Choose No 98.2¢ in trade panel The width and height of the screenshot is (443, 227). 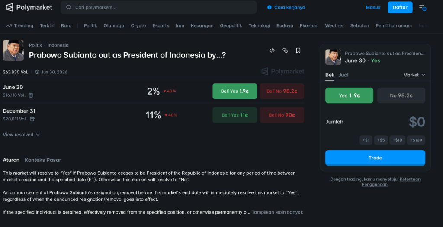[x=401, y=95]
